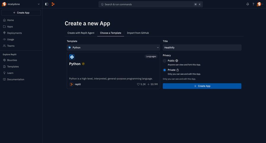Screen dimensions: 266x143
Task: Click the verified badge next to Python
Action: (83, 64)
